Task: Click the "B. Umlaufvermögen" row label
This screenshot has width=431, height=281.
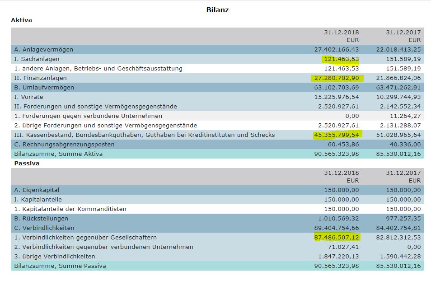Action: [x=44, y=88]
